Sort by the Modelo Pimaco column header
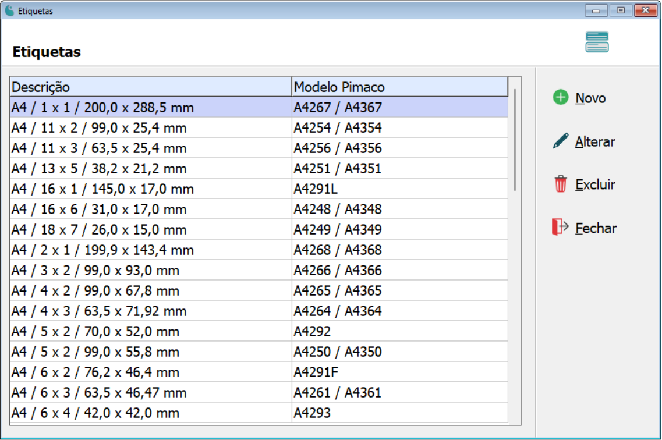Viewport: 662px width, 440px height. pos(400,87)
